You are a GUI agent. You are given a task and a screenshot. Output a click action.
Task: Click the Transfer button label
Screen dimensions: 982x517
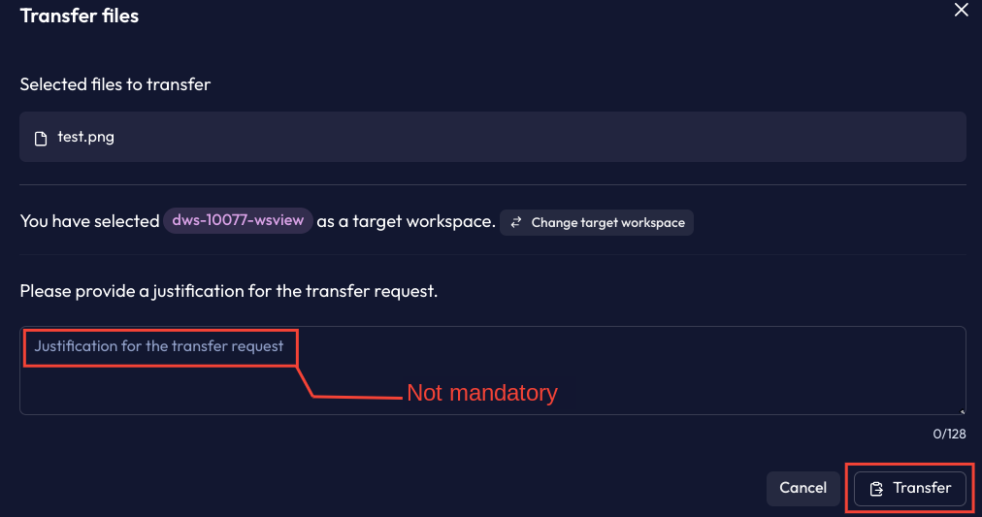921,488
